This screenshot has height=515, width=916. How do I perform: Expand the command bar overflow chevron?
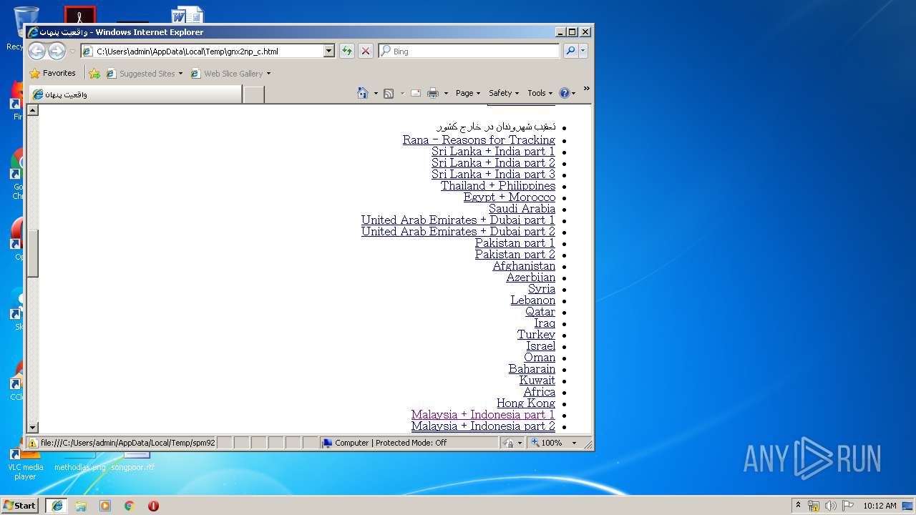click(x=586, y=89)
